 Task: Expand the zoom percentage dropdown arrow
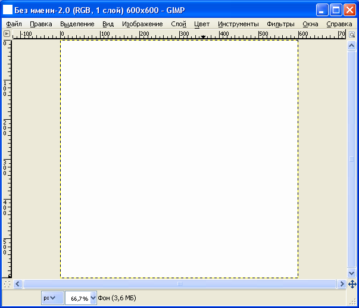pos(93,298)
